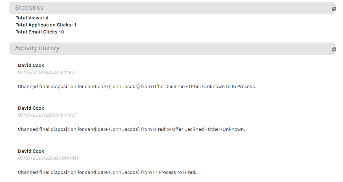
Task: Click the Total Application Clicks value of 1
Action: click(75, 25)
